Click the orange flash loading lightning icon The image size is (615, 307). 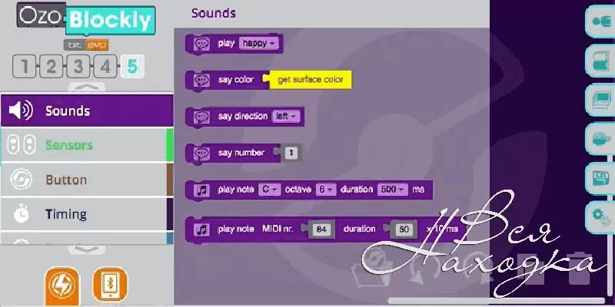tap(60, 284)
